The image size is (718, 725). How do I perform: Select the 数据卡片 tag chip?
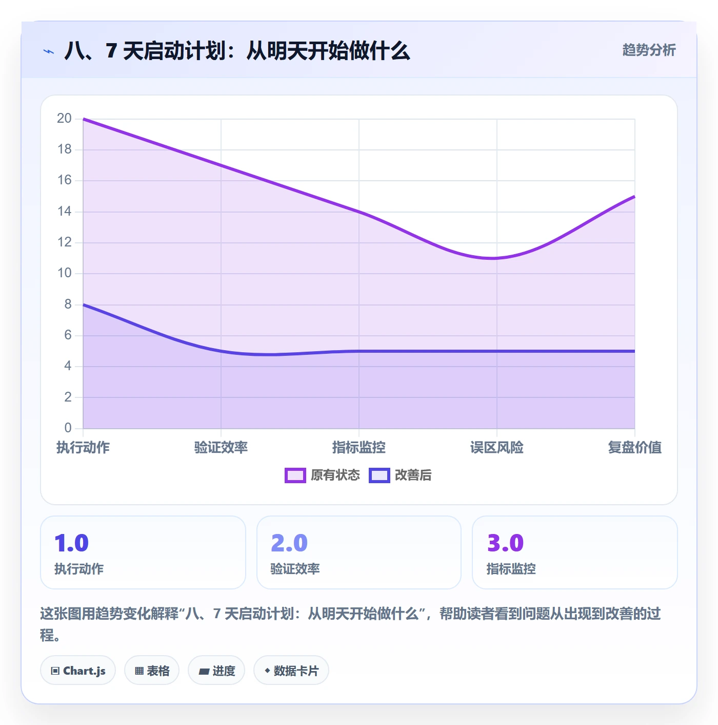291,671
